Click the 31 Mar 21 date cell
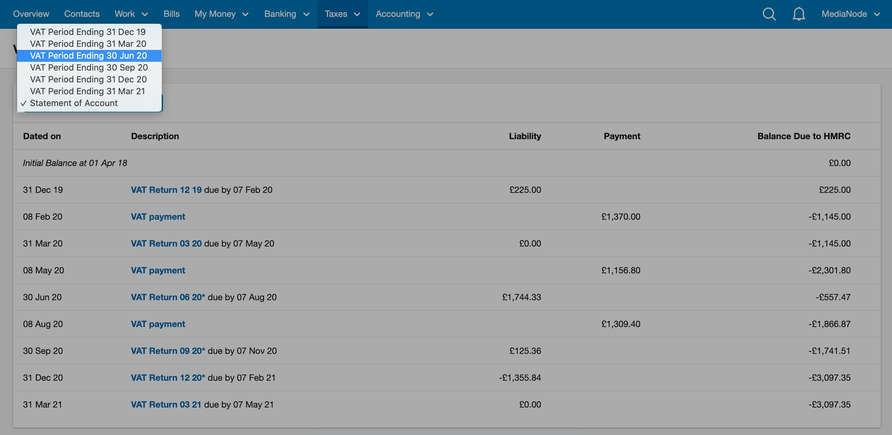This screenshot has width=892, height=435. click(42, 404)
